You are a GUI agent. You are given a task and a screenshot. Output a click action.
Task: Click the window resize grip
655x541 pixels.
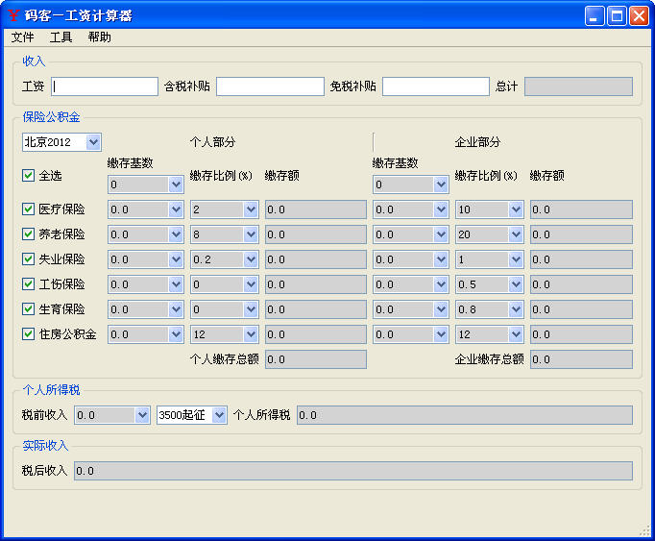tap(645, 531)
